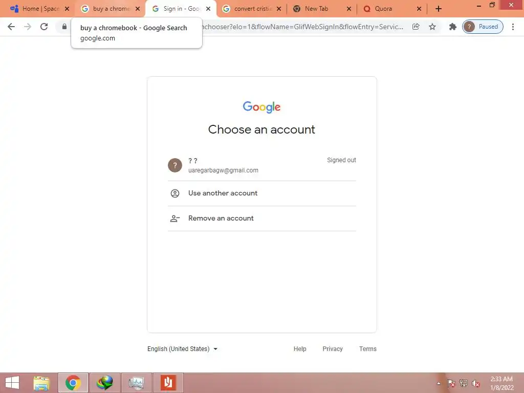Open a new tab with plus button
The width and height of the screenshot is (524, 393).
(x=439, y=9)
